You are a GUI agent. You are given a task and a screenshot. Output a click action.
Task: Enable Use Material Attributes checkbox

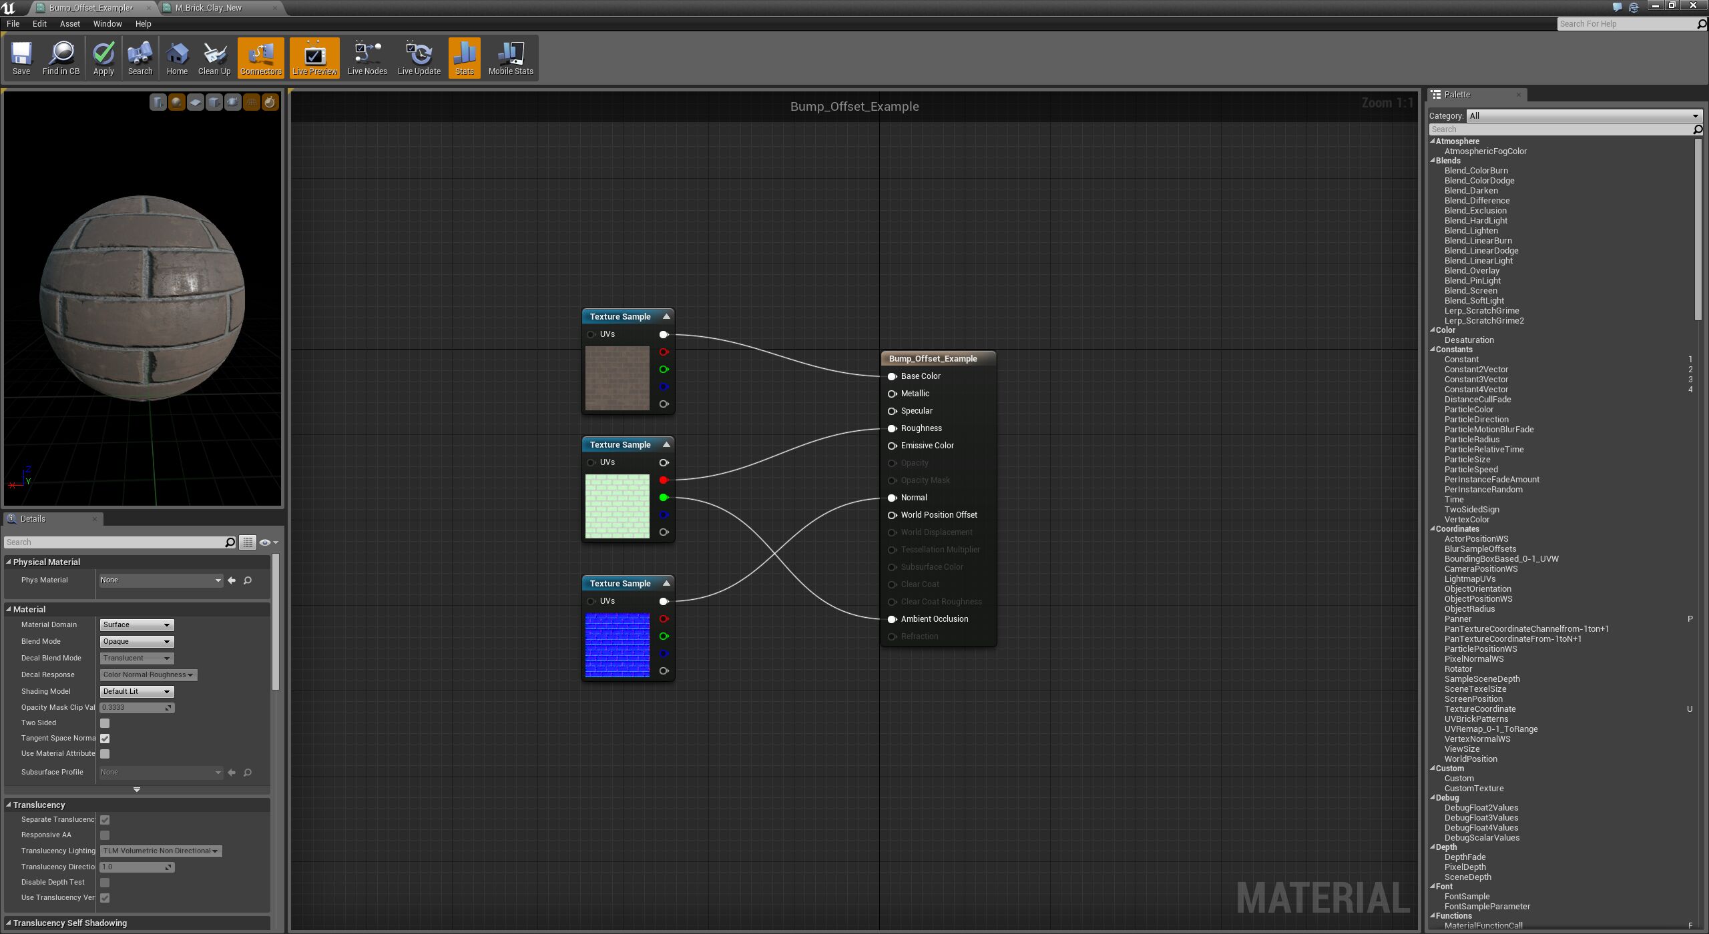tap(105, 754)
